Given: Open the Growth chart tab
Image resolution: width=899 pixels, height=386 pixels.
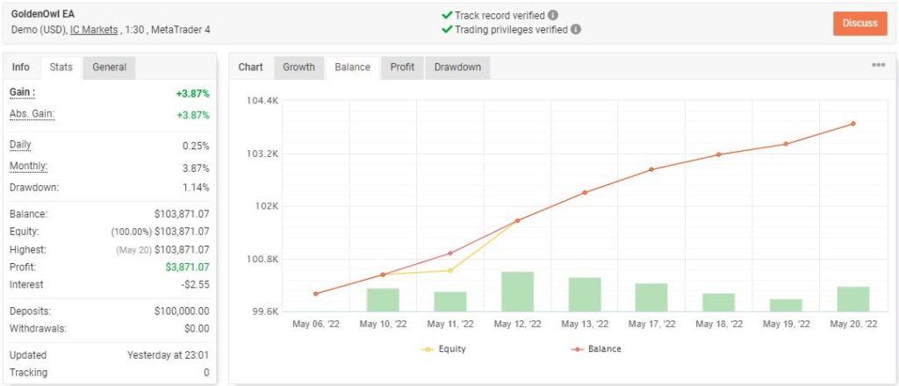Looking at the screenshot, I should [x=298, y=68].
